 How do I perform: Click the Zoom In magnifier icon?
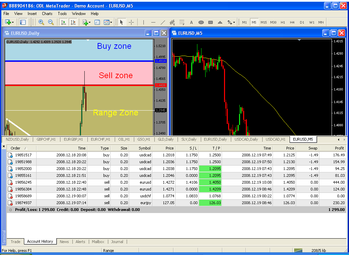coord(41,22)
